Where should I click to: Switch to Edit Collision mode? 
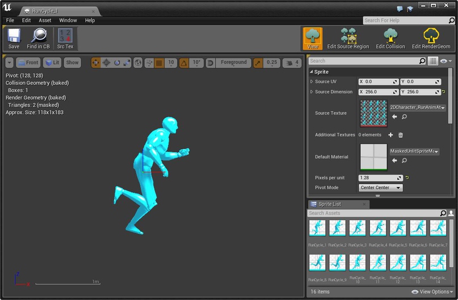(390, 39)
